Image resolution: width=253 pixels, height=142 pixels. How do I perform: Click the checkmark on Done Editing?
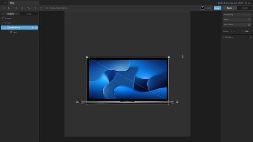pyautogui.click(x=249, y=15)
